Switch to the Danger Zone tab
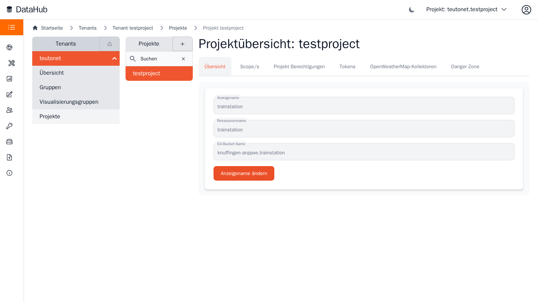 click(x=465, y=67)
